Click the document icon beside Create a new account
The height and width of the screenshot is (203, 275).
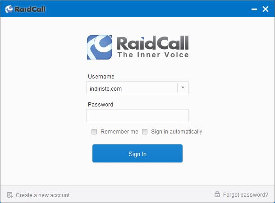click(10, 195)
